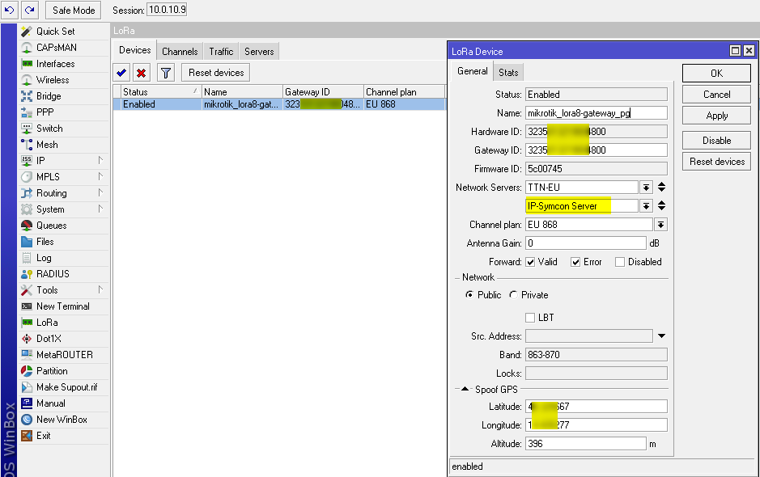Switch to the Devices tab
The height and width of the screenshot is (477, 760).
point(134,50)
